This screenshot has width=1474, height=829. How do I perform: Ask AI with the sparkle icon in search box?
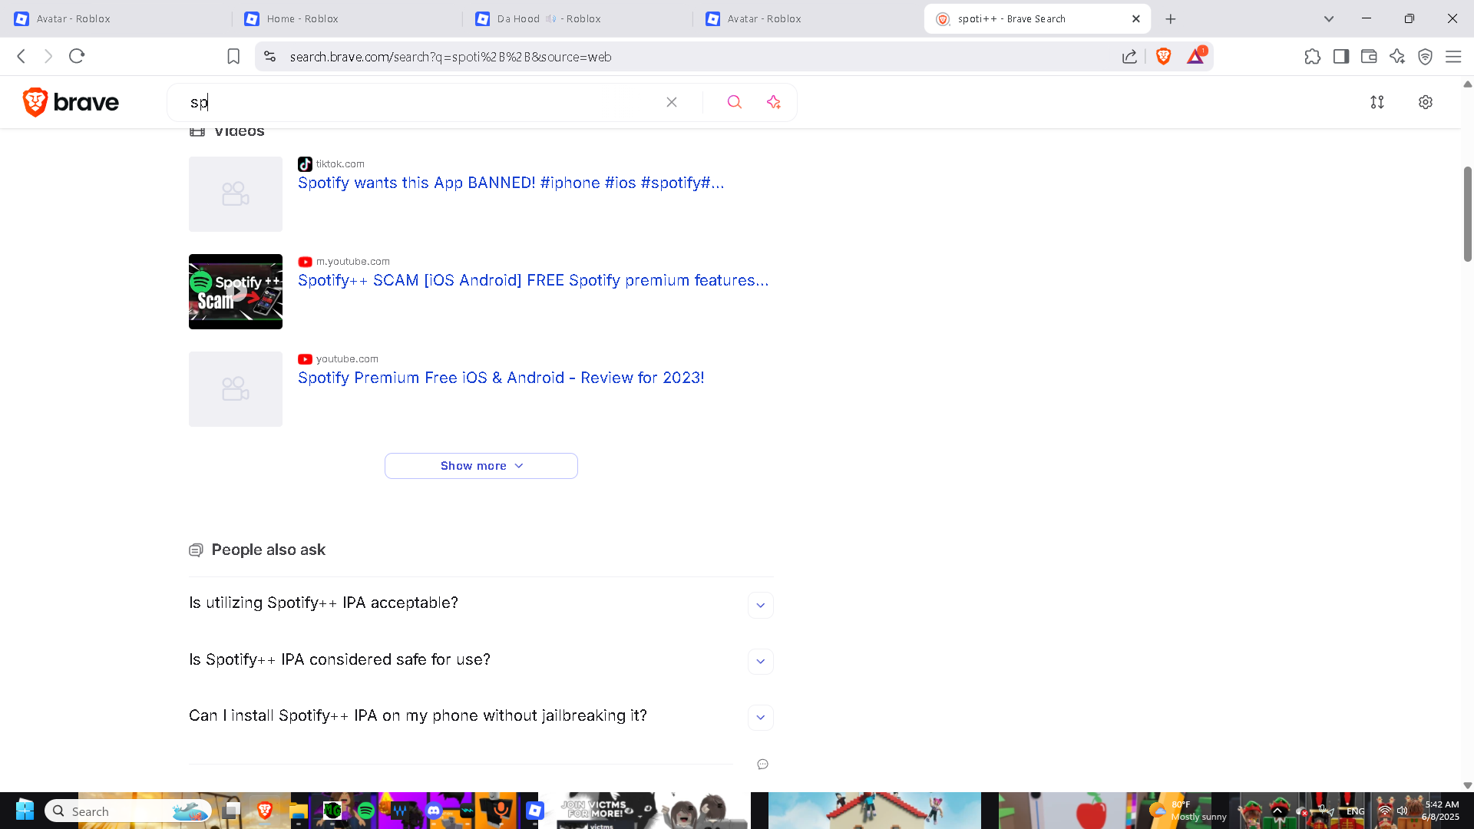coord(773,102)
